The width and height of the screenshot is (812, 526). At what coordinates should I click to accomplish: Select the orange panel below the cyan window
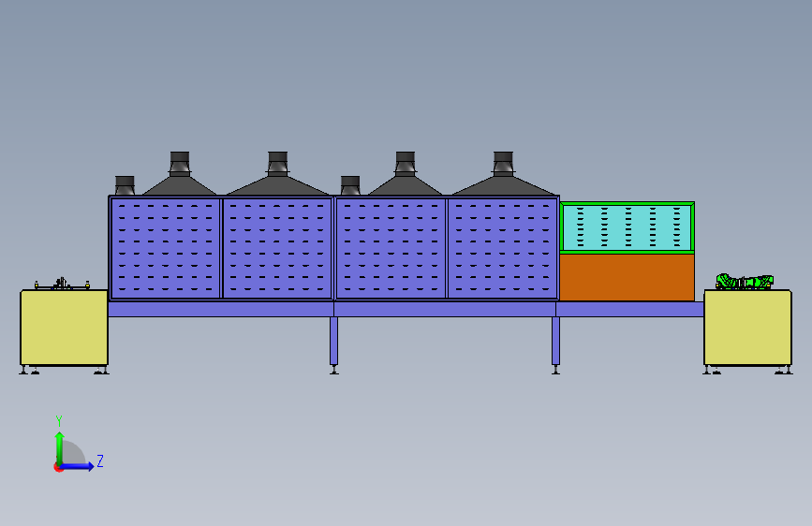[x=627, y=277]
